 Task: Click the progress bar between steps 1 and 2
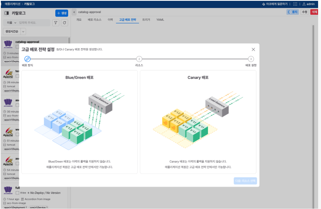tap(83, 59)
